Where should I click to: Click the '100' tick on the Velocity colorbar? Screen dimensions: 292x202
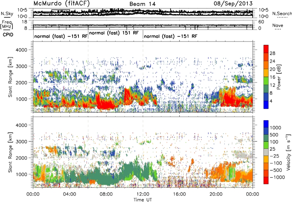pyautogui.click(x=274, y=142)
